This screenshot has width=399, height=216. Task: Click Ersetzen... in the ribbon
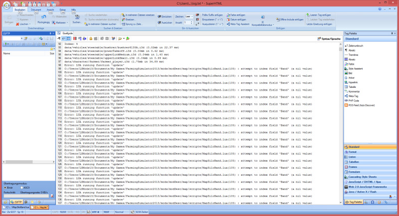point(129,19)
